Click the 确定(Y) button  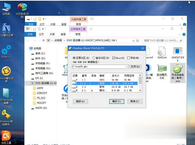point(117,101)
